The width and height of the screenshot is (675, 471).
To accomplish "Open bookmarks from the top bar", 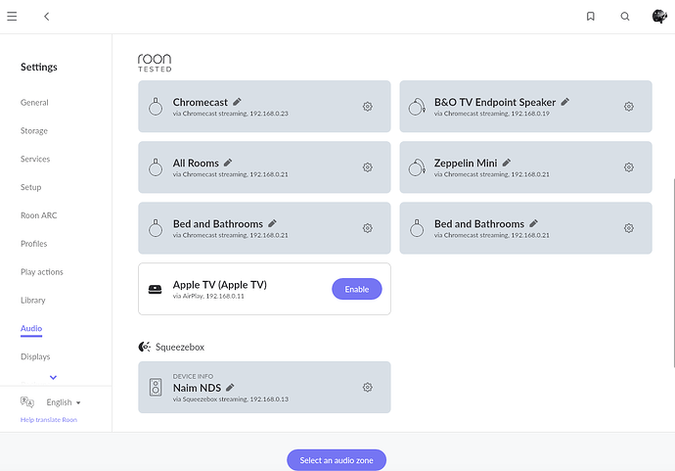I will click(591, 17).
